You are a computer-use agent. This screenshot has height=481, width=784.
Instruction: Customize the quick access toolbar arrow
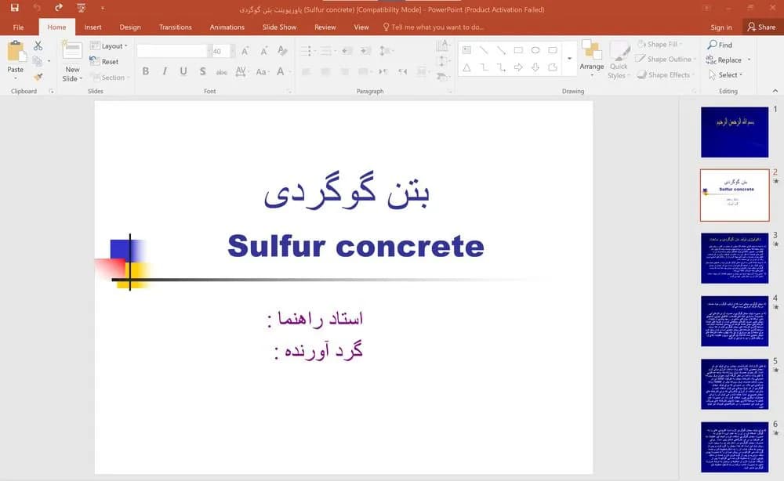click(x=103, y=8)
